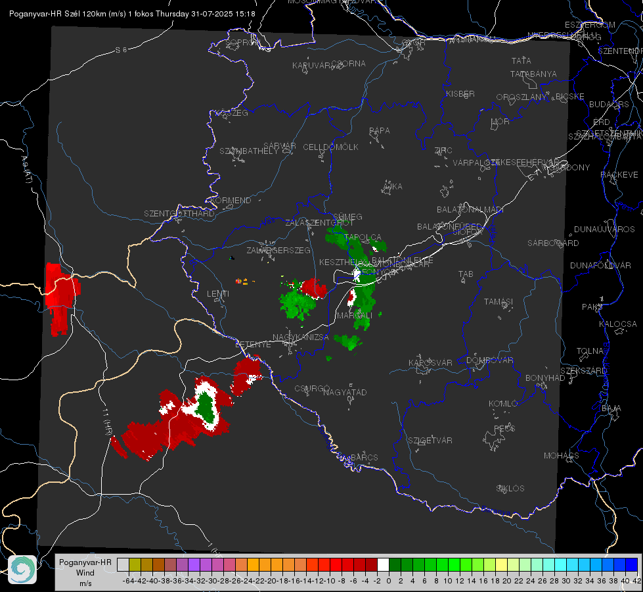Screen dimensions: 643x592
Task: Click the legend label Poganyvar-HR Wind m/s
Action: (x=85, y=572)
